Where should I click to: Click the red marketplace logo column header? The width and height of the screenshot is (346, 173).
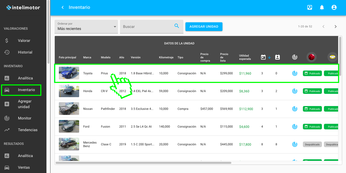pos(311,57)
